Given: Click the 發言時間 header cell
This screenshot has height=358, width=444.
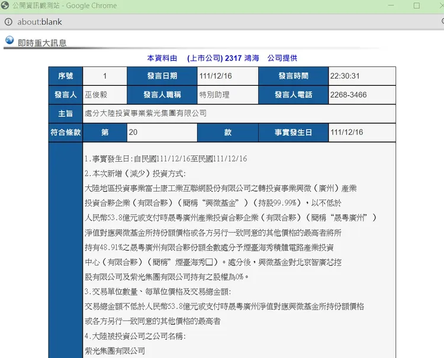Looking at the screenshot, I should click(294, 76).
